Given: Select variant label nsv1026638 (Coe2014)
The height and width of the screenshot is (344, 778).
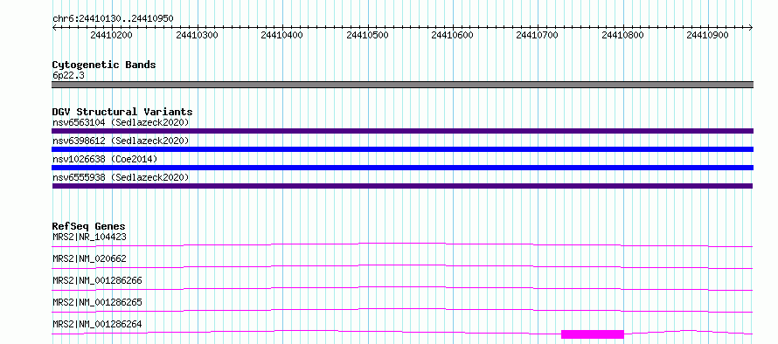Looking at the screenshot, I should tap(105, 159).
